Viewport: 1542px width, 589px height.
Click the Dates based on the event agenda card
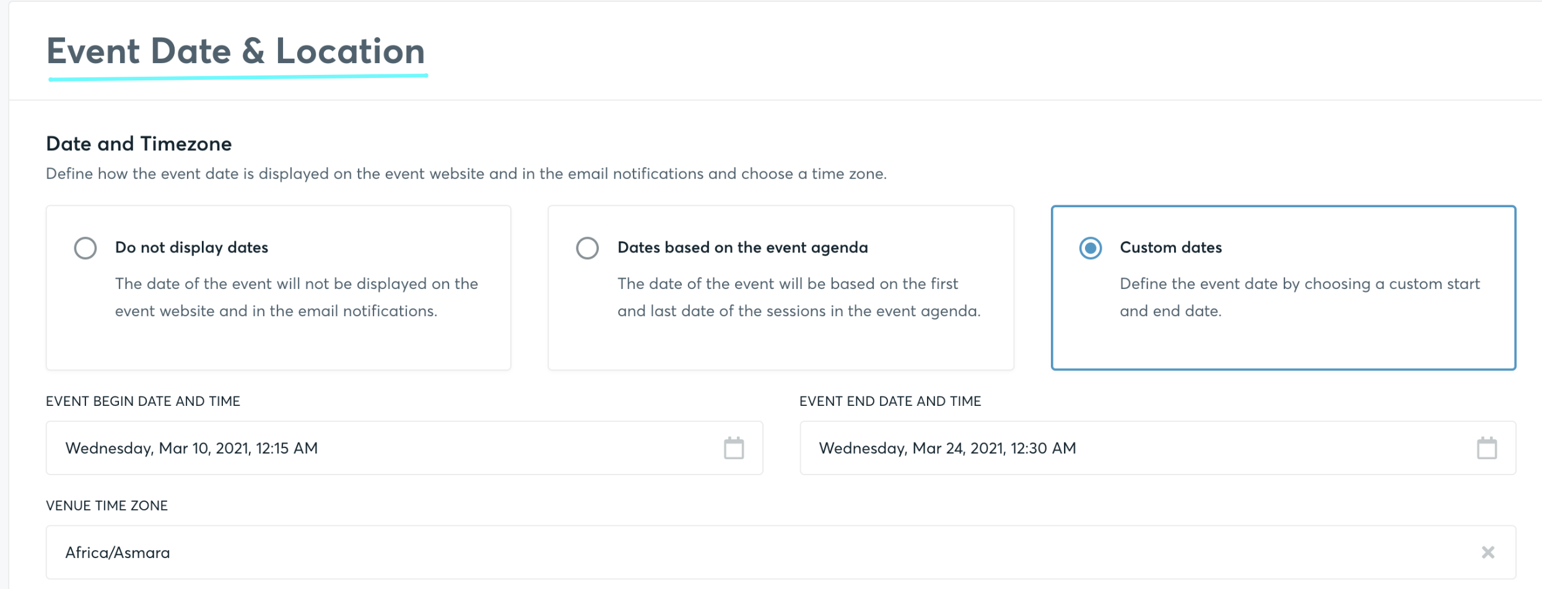tap(780, 288)
